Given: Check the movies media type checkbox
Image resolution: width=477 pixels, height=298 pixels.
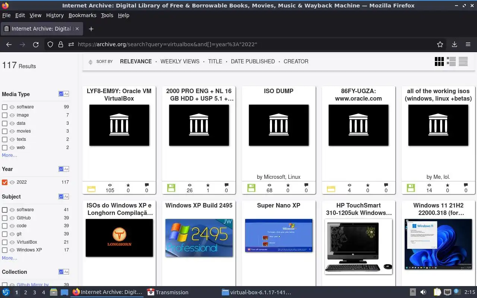Looking at the screenshot, I should (4, 131).
